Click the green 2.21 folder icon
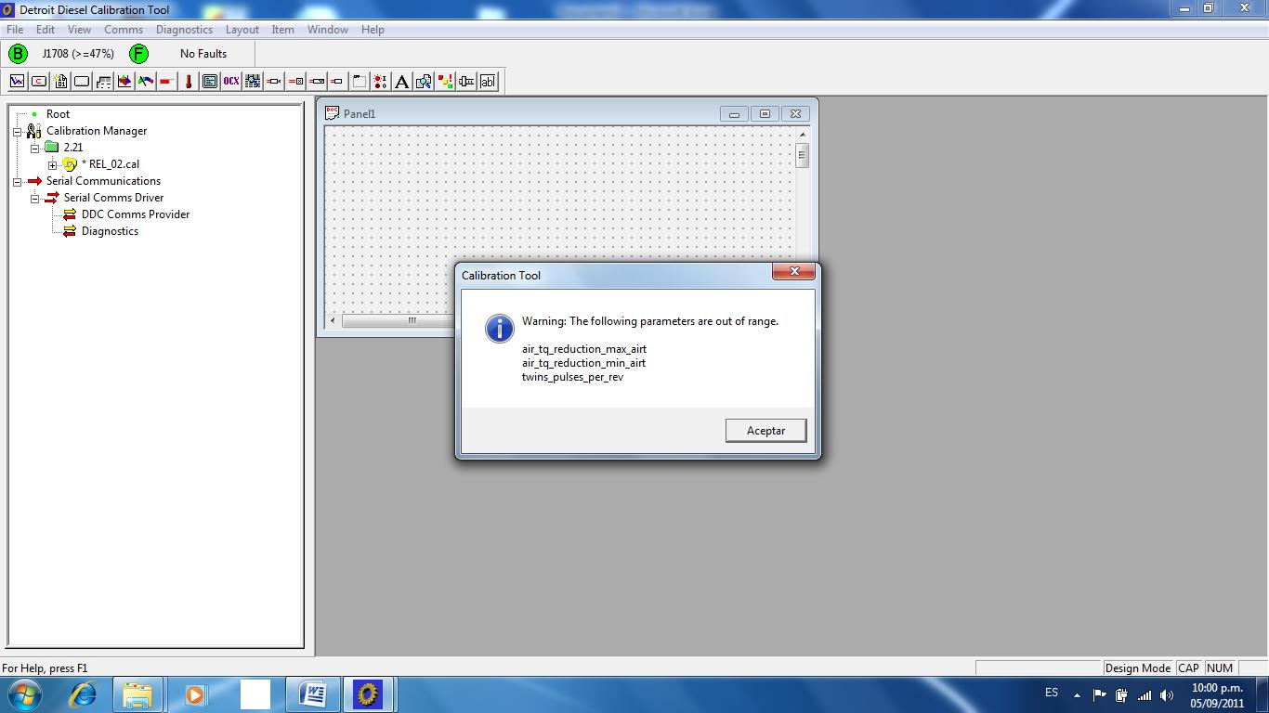 coord(51,147)
